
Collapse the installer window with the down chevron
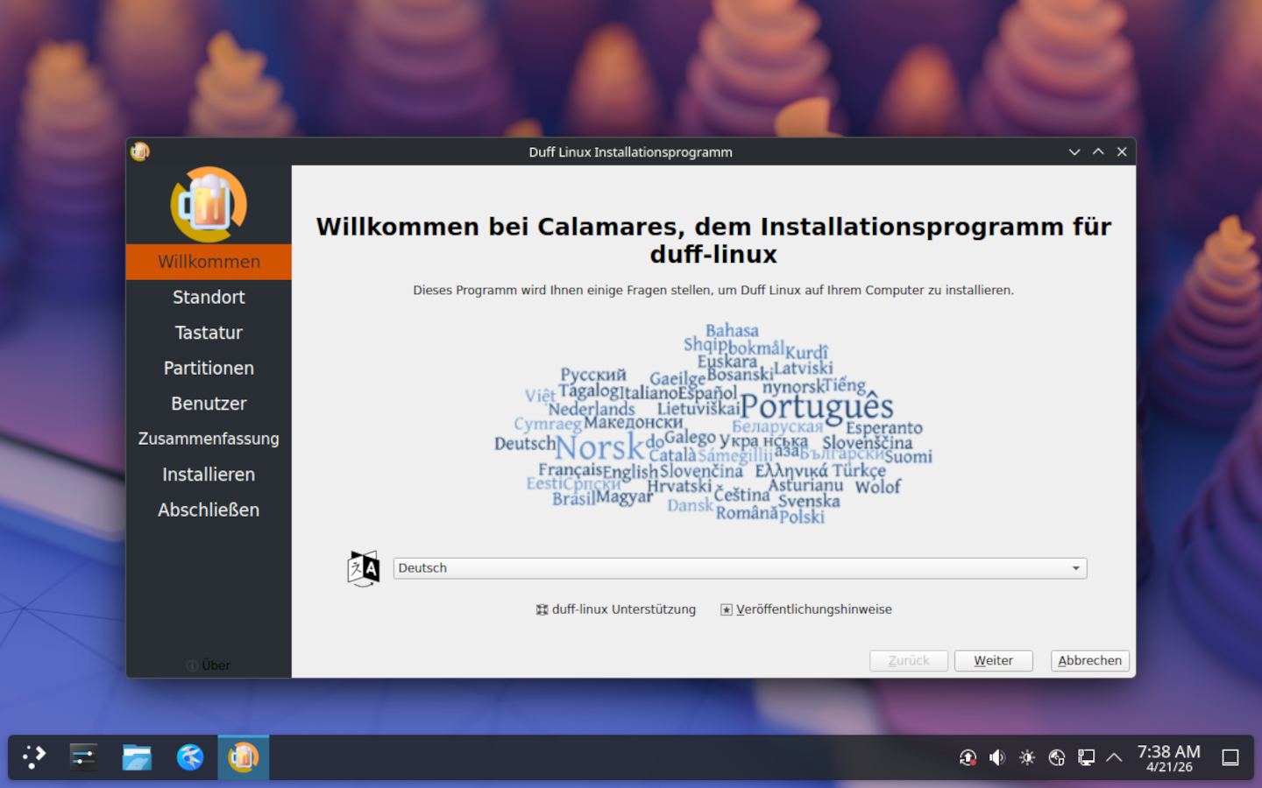pos(1074,152)
